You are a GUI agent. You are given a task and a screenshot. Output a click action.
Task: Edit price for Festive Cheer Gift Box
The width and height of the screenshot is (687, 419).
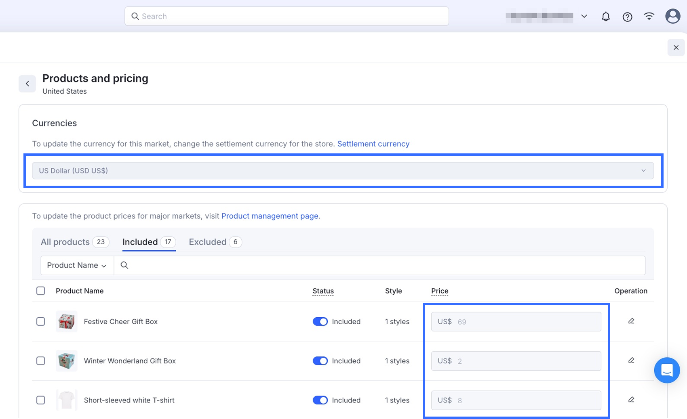(631, 321)
